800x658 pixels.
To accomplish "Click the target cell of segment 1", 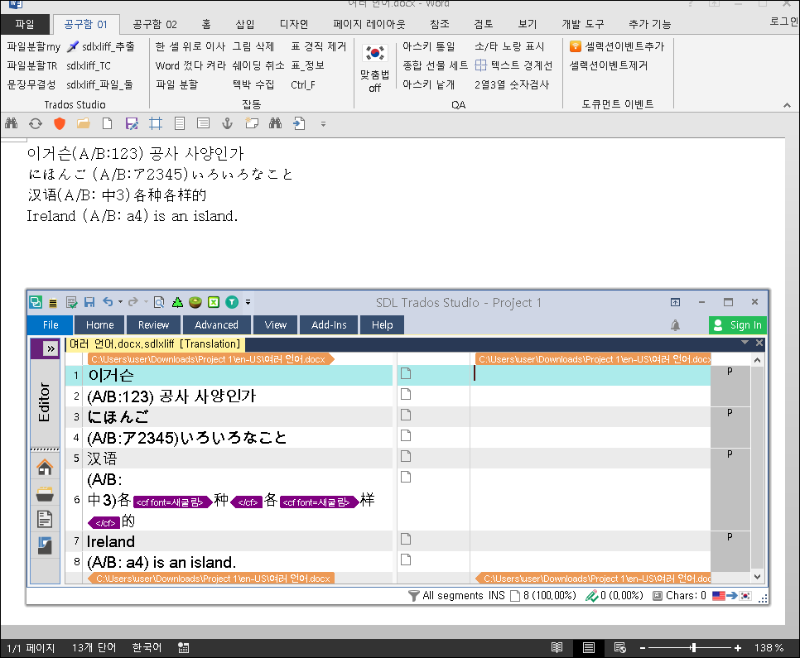I will pos(590,375).
